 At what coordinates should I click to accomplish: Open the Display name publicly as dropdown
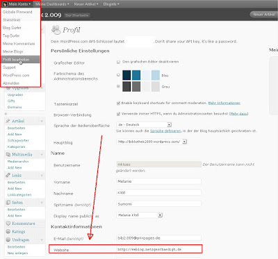point(139,215)
